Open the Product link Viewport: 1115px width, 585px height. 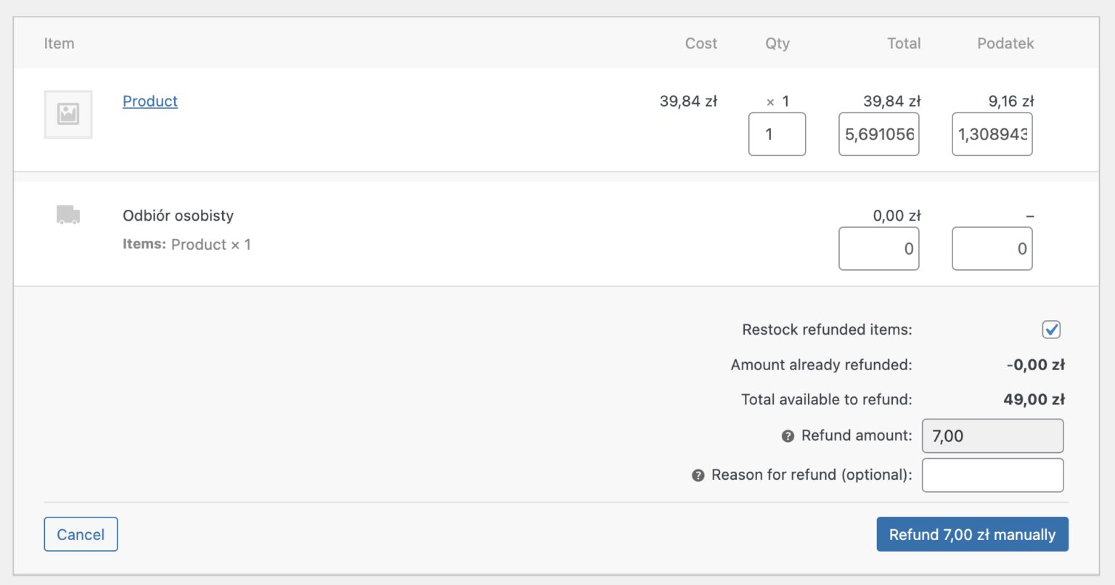tap(150, 101)
